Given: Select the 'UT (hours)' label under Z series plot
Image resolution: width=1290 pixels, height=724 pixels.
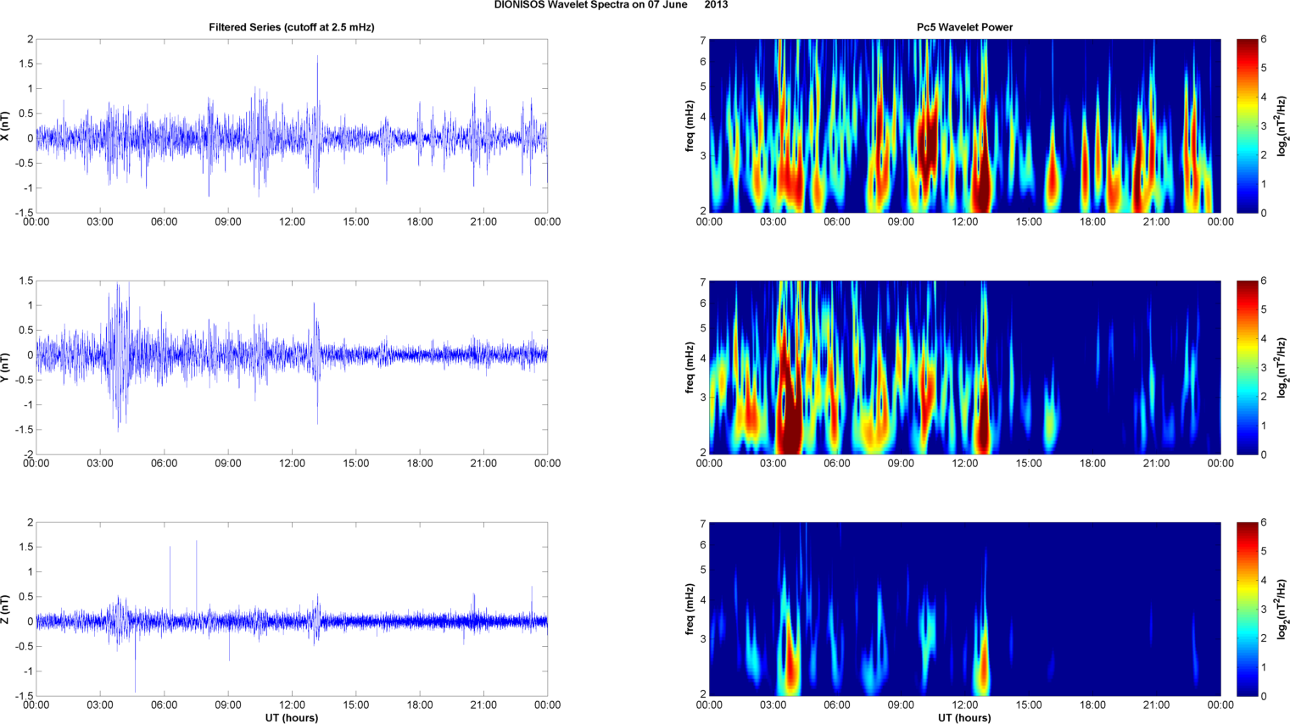Looking at the screenshot, I should click(292, 717).
